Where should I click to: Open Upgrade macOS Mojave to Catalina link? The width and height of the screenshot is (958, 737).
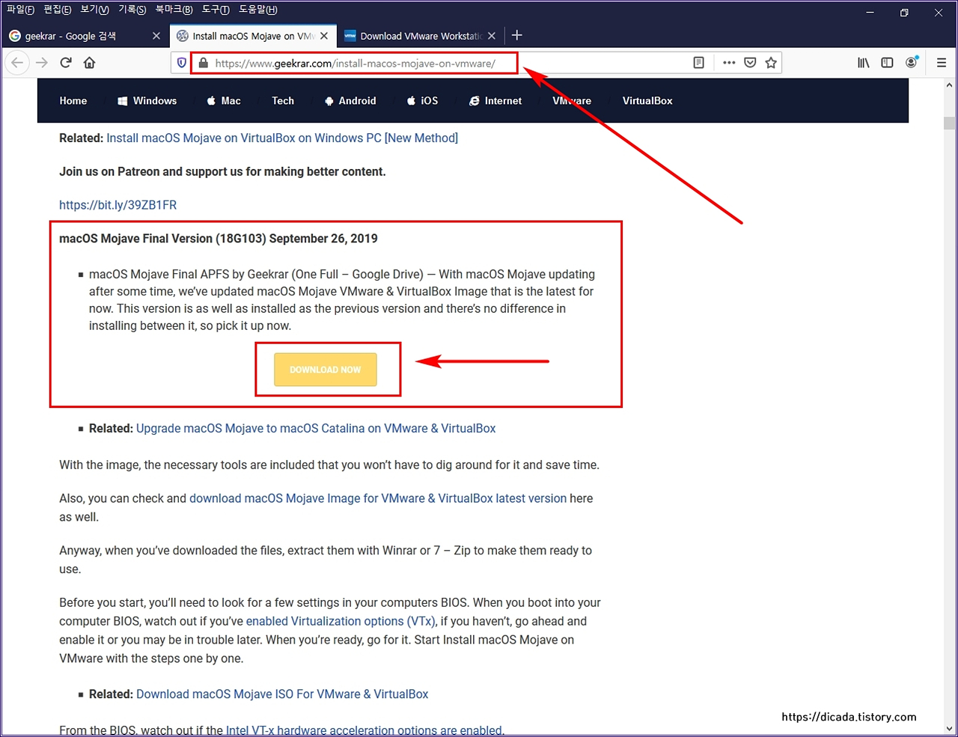tap(316, 429)
